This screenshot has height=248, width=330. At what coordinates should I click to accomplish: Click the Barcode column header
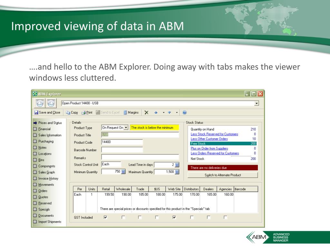pyautogui.click(x=246, y=189)
